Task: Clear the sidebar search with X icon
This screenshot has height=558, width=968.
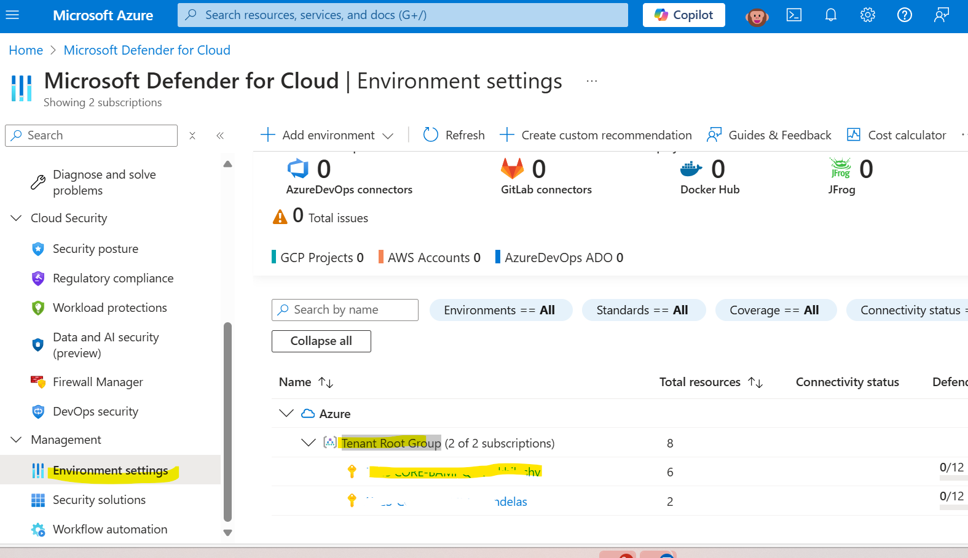Action: coord(192,136)
